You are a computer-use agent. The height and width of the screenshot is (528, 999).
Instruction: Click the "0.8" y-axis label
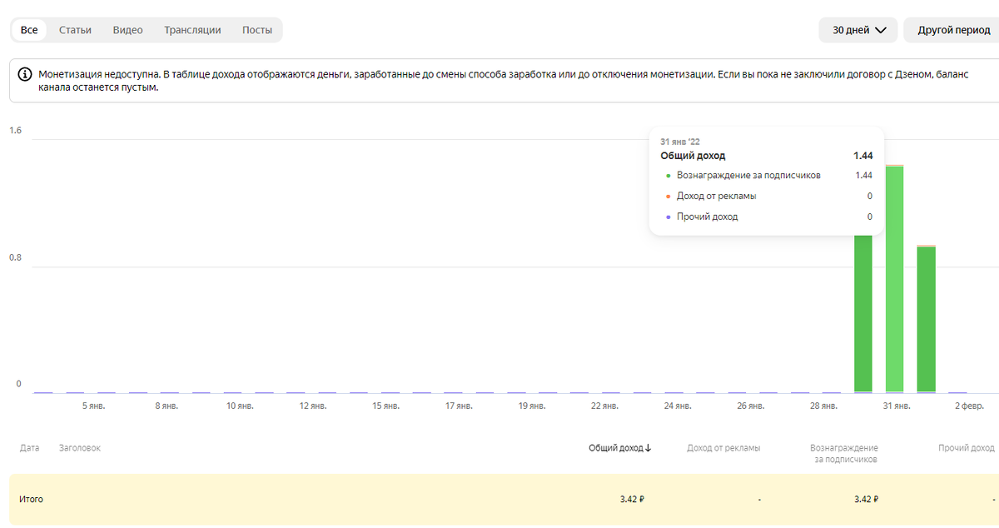coord(15,257)
